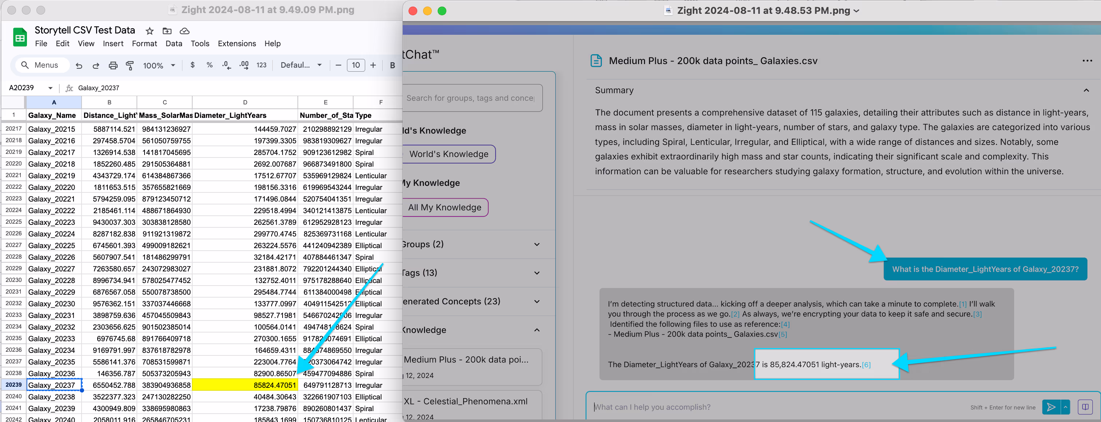Open the Insert menu
This screenshot has height=422, width=1101.
(113, 44)
